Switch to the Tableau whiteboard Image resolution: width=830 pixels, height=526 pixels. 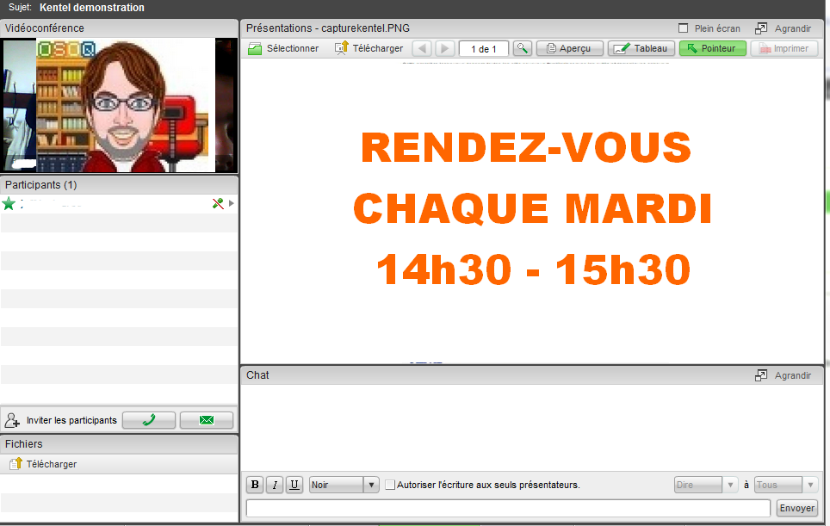(x=641, y=48)
